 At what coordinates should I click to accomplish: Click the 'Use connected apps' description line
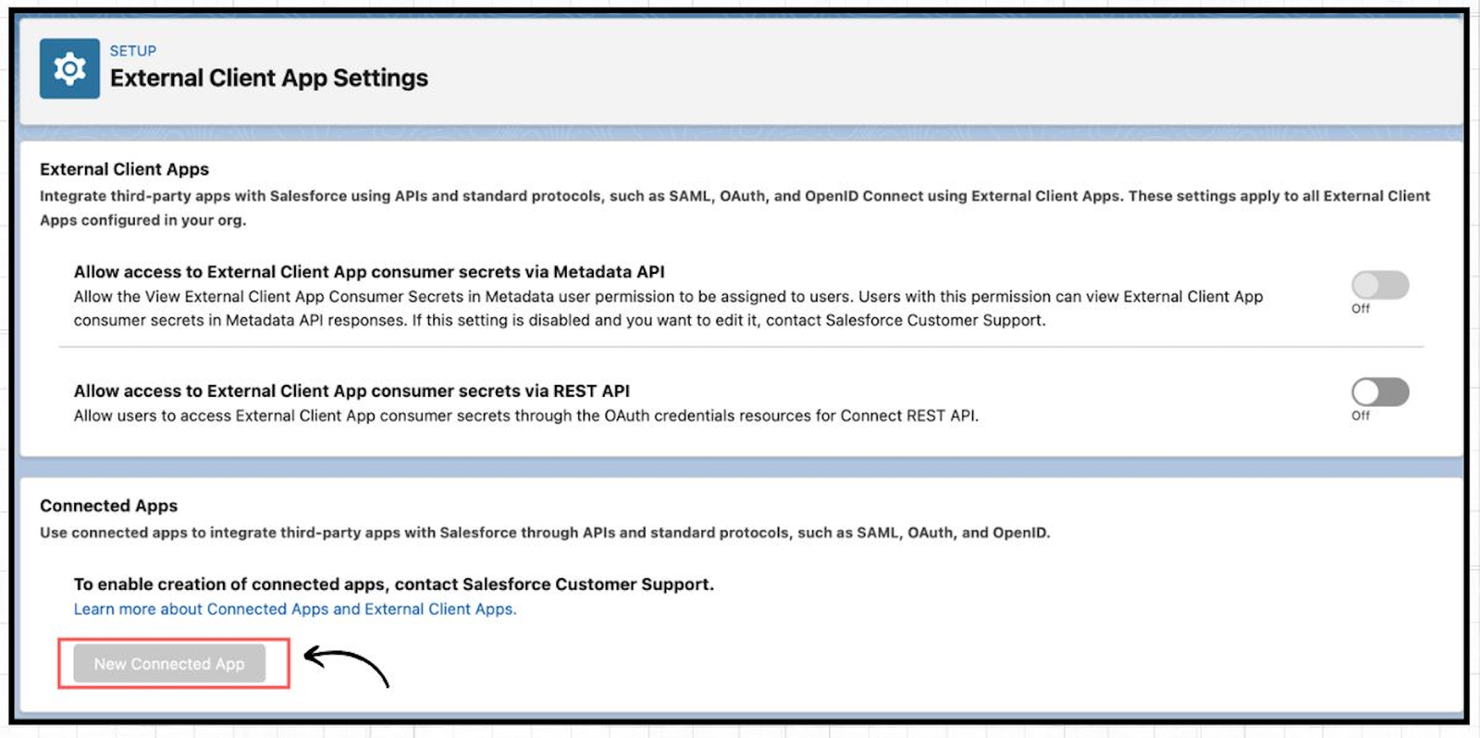(x=544, y=533)
